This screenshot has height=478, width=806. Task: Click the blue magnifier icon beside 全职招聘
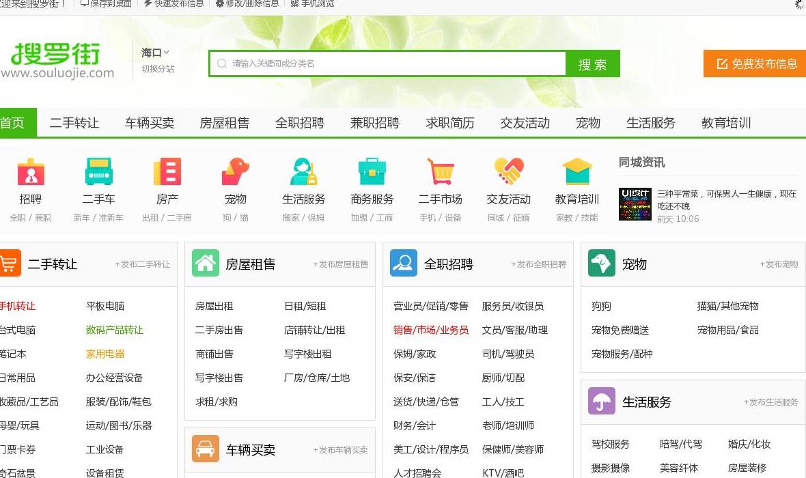[404, 263]
